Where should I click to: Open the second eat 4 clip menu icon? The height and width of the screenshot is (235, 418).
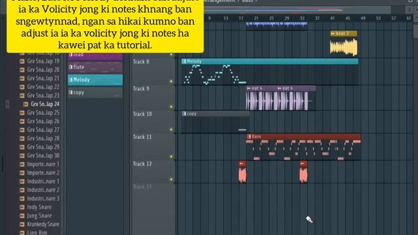pos(279,89)
